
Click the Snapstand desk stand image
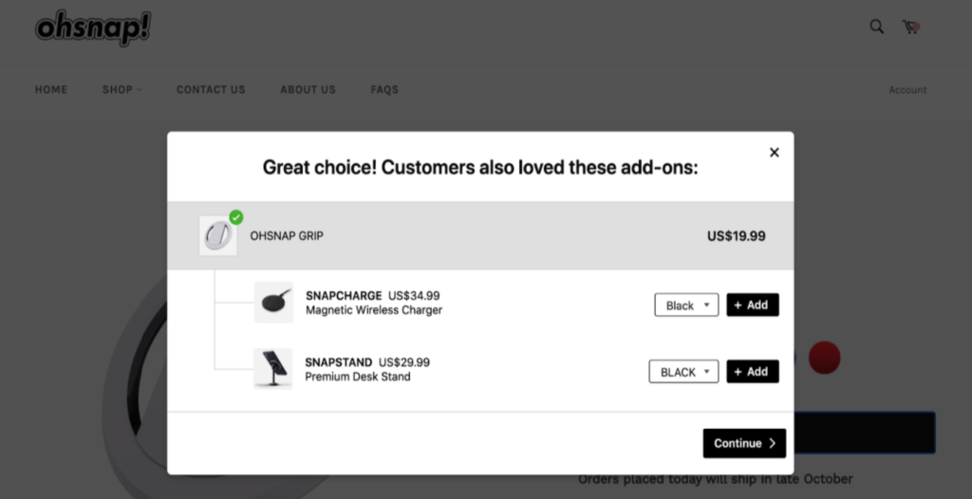pyautogui.click(x=272, y=369)
